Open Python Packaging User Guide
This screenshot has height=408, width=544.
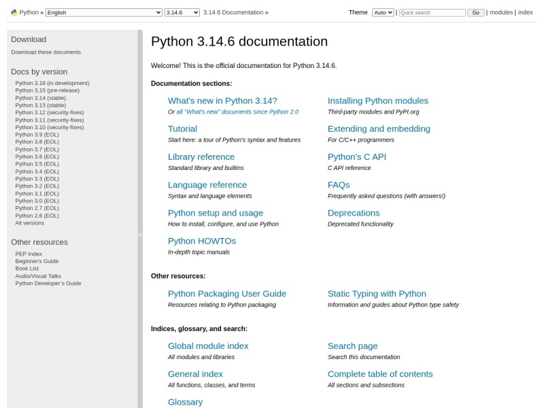(227, 294)
